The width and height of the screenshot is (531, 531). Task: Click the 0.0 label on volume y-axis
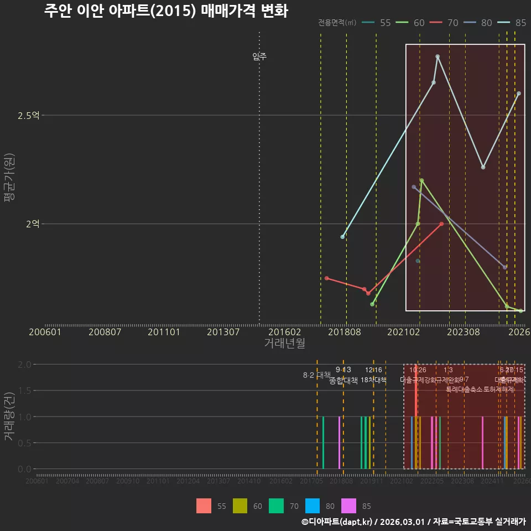(24, 469)
